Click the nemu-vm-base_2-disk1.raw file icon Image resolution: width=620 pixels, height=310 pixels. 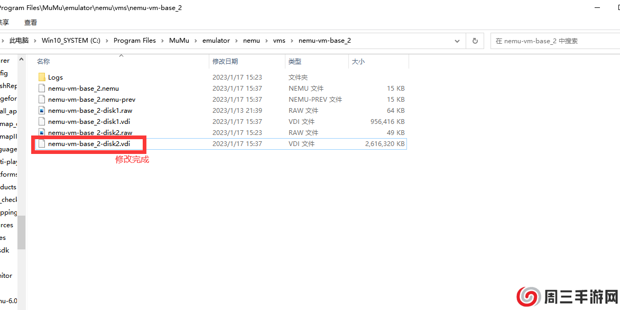click(42, 111)
